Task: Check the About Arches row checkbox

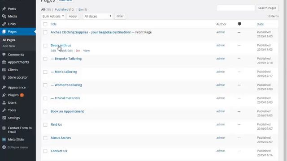Action: (45, 138)
